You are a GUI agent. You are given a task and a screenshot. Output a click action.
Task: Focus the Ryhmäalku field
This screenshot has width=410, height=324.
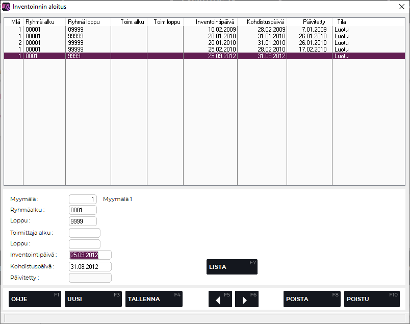pos(83,210)
